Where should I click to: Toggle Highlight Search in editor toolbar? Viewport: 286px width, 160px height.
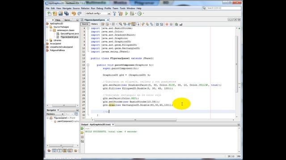(x=134, y=24)
